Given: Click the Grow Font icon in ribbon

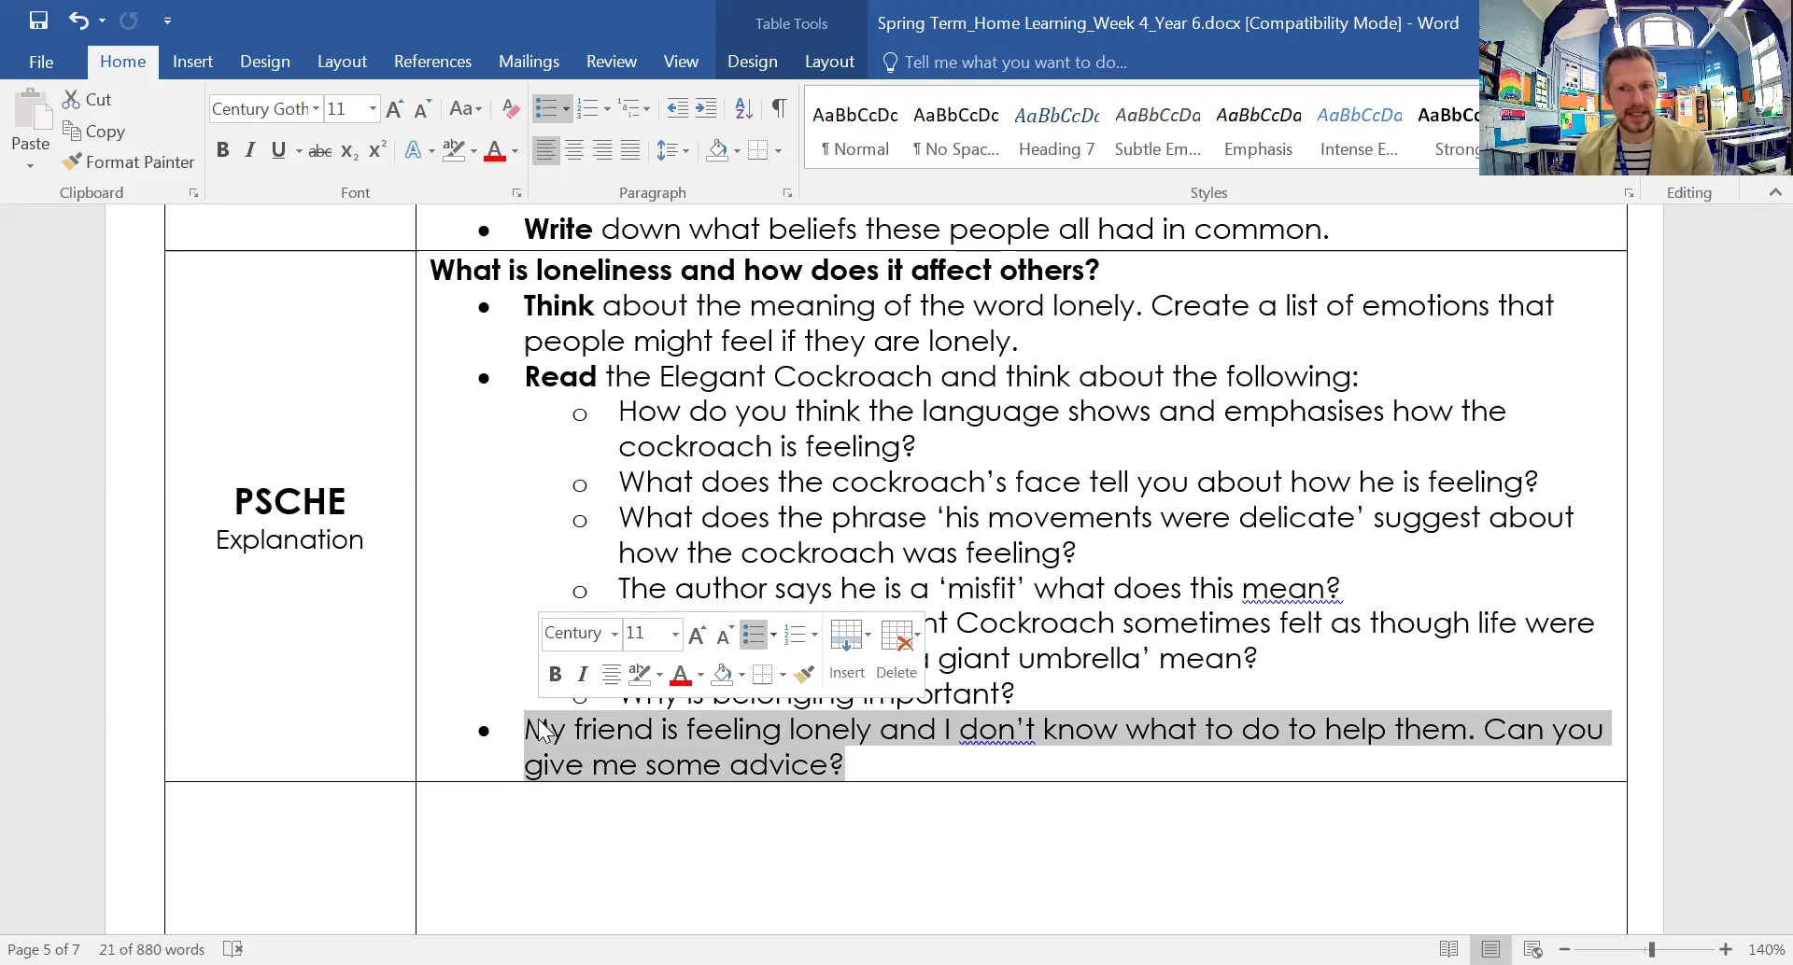Looking at the screenshot, I should (394, 109).
